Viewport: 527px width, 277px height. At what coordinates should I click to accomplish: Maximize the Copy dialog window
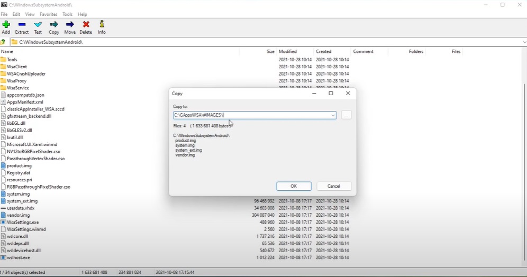click(331, 94)
